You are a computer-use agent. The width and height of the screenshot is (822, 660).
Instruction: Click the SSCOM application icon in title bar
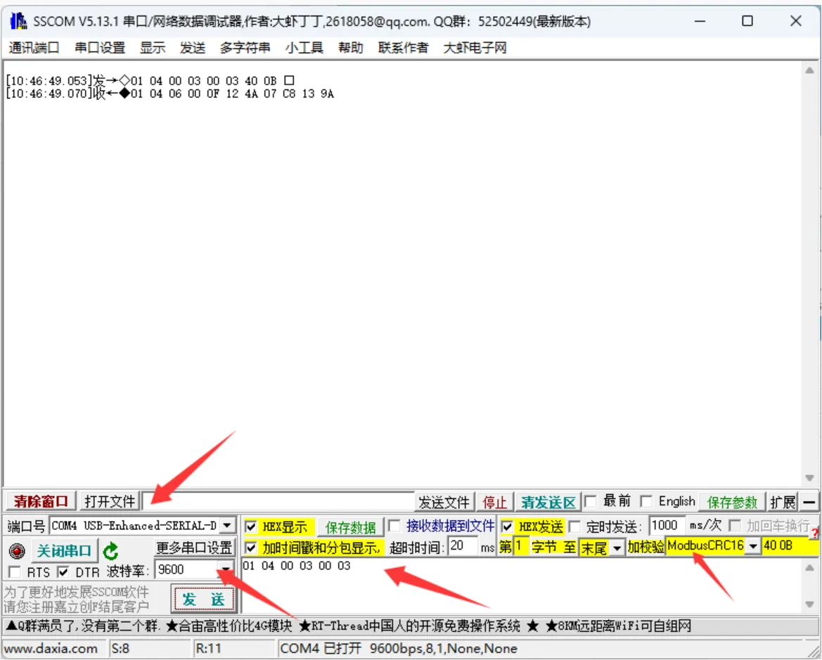click(x=18, y=22)
